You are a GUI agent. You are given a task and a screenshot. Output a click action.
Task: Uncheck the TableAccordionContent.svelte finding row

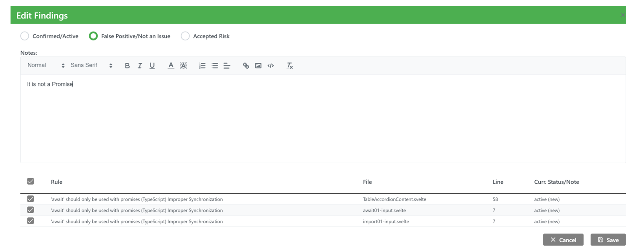31,199
